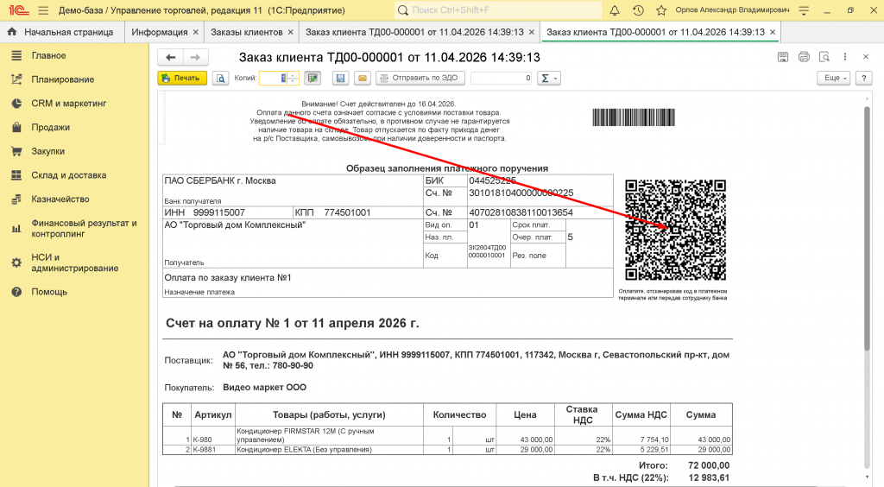Click Отправить по ЭДО button
The image size is (884, 487).
pyautogui.click(x=420, y=78)
